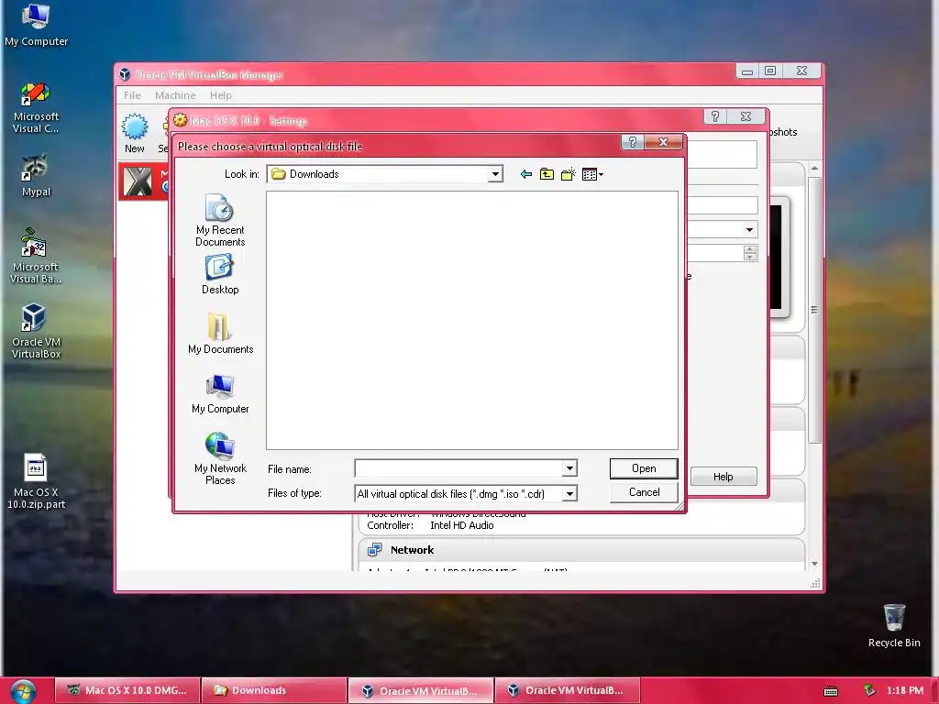Click the Windows Start orb
939x704 pixels.
(x=23, y=691)
